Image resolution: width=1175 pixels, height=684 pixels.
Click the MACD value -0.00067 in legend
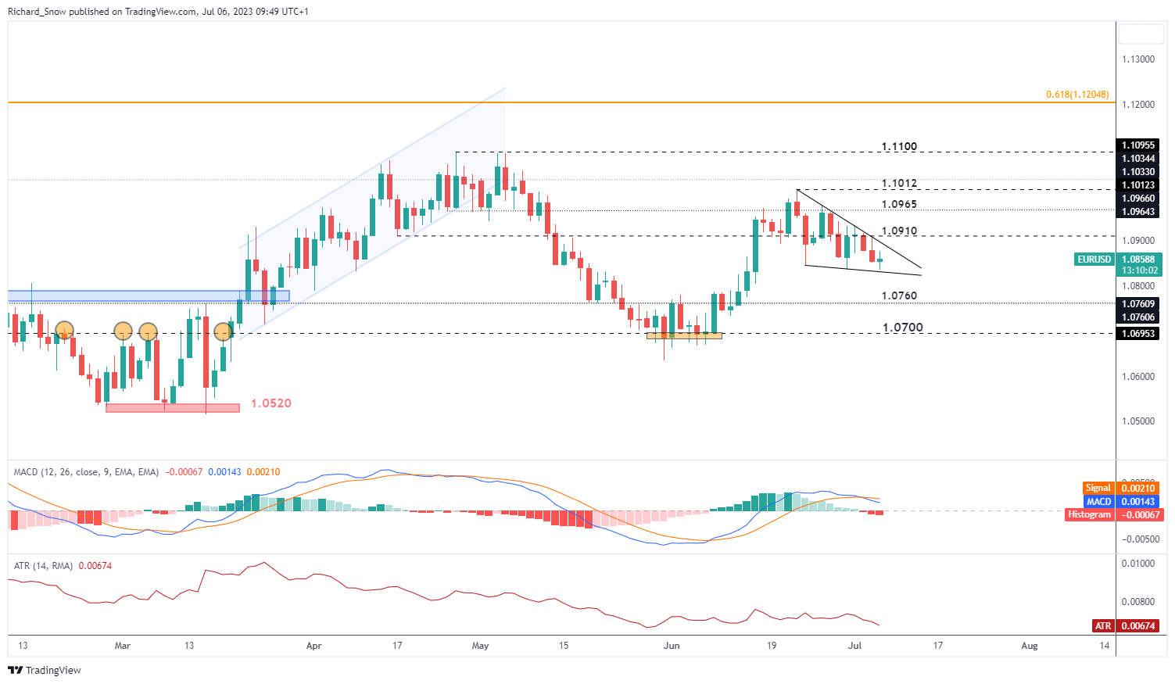[x=184, y=472]
